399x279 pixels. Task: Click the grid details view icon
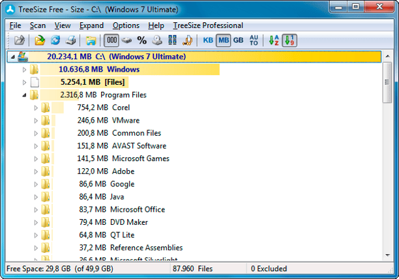172,40
